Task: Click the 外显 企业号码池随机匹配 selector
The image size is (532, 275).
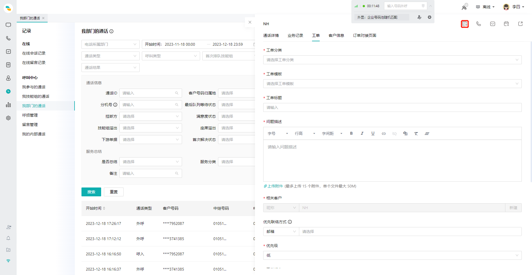Action: [381, 17]
